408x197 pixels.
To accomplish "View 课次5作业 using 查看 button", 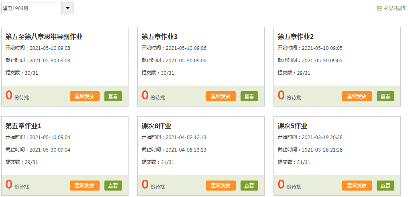I will click(x=386, y=186).
